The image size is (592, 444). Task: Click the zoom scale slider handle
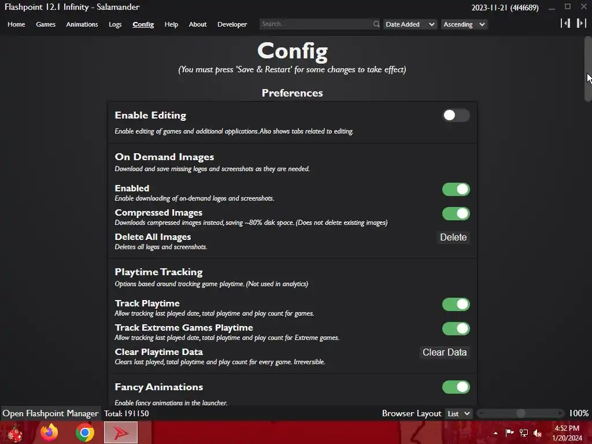point(521,413)
